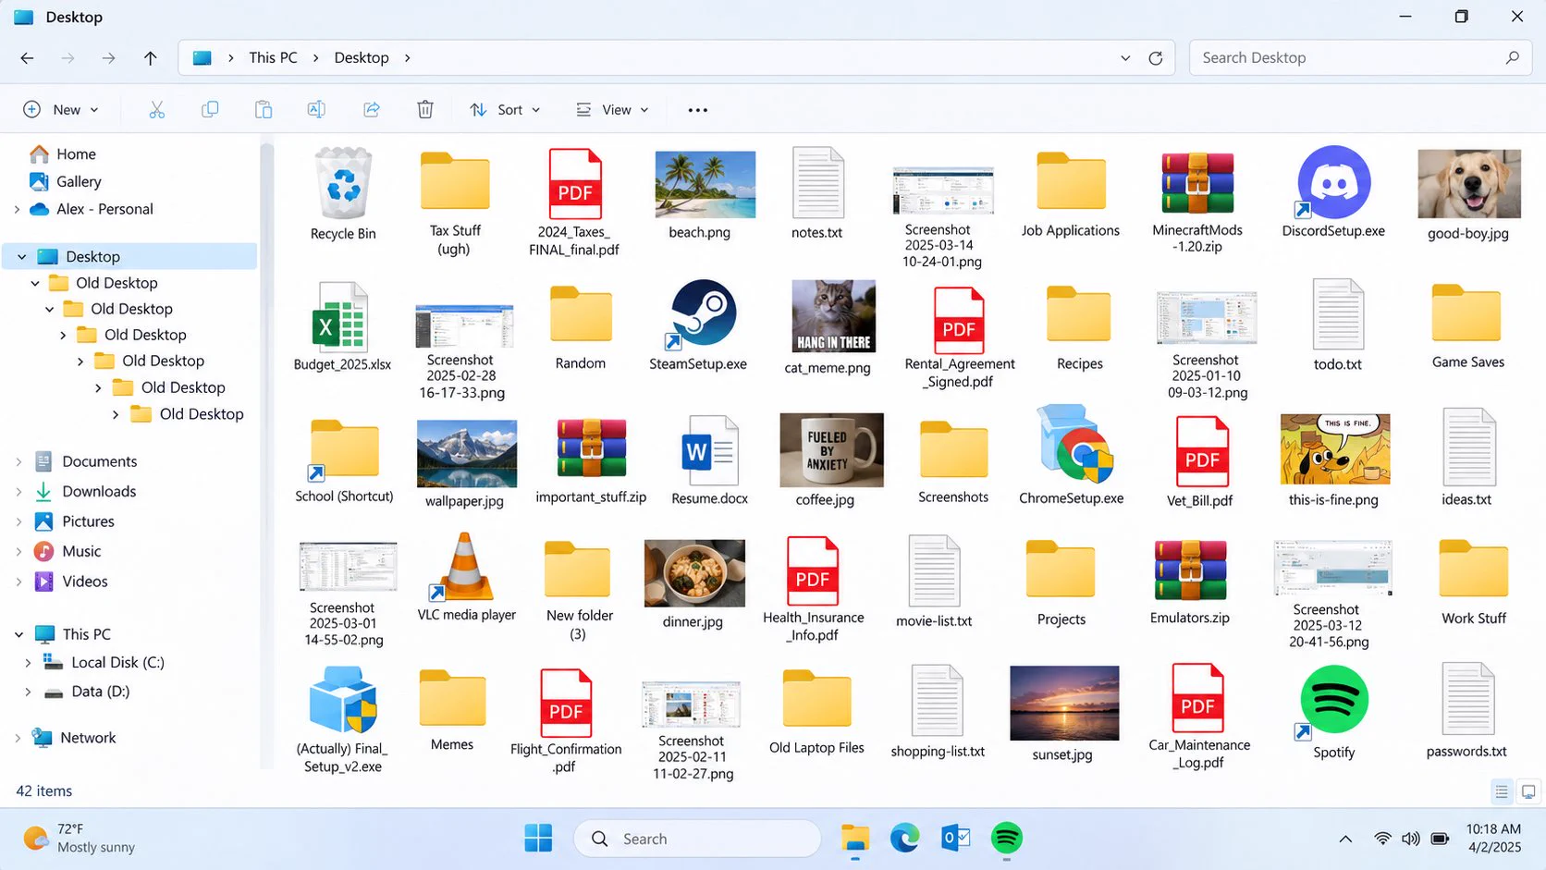
Task: Open the New dropdown menu
Action: 60,110
